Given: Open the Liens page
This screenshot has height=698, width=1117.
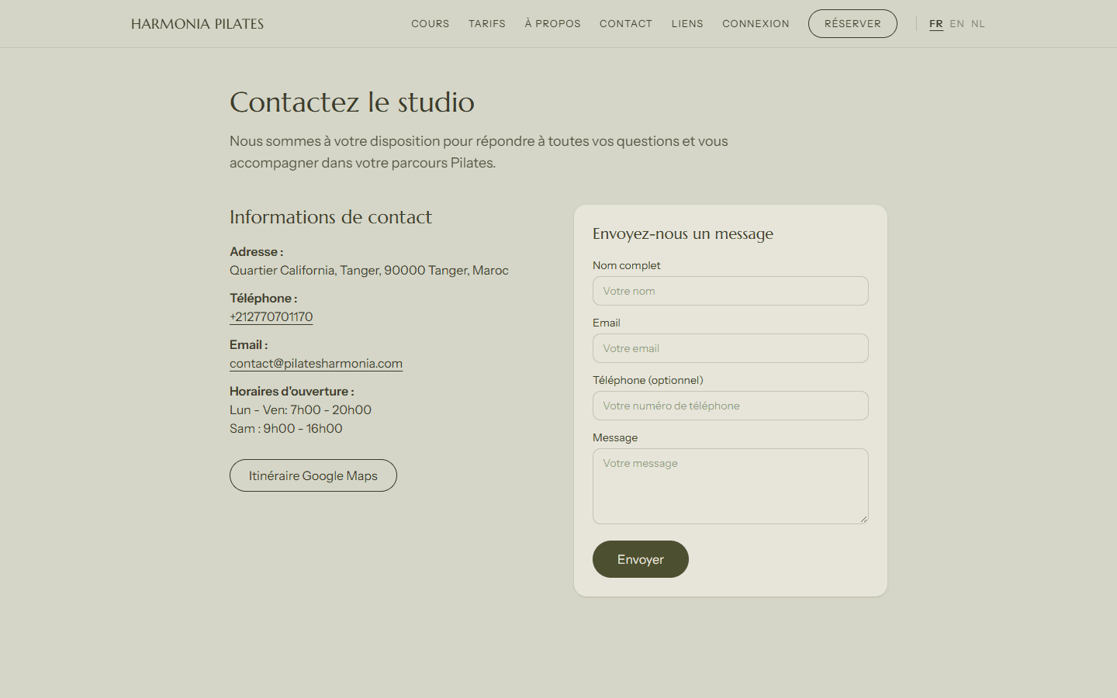Looking at the screenshot, I should tap(687, 24).
